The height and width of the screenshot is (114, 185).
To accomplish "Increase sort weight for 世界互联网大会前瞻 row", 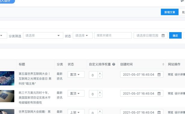I will 100,111.
